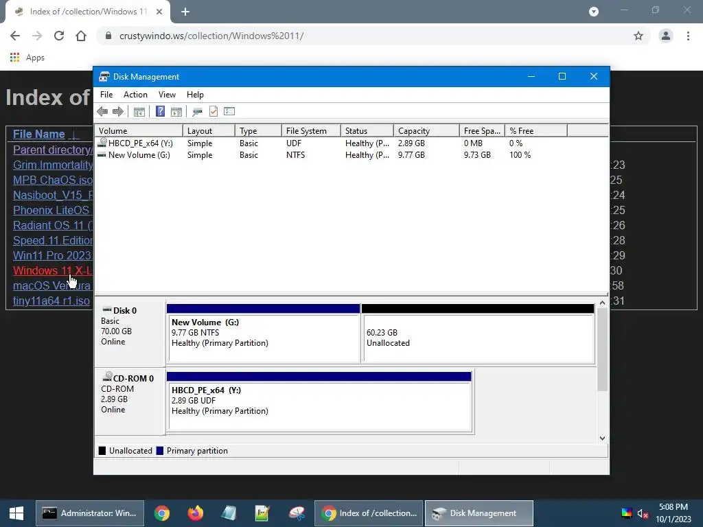This screenshot has height=527, width=703.
Task: Open the Chrome profile avatar
Action: 666,36
